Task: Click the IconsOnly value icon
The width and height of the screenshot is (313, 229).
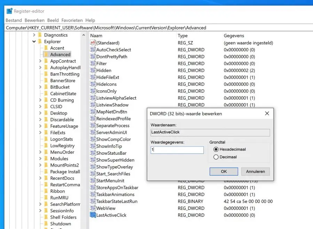Action: [93, 91]
